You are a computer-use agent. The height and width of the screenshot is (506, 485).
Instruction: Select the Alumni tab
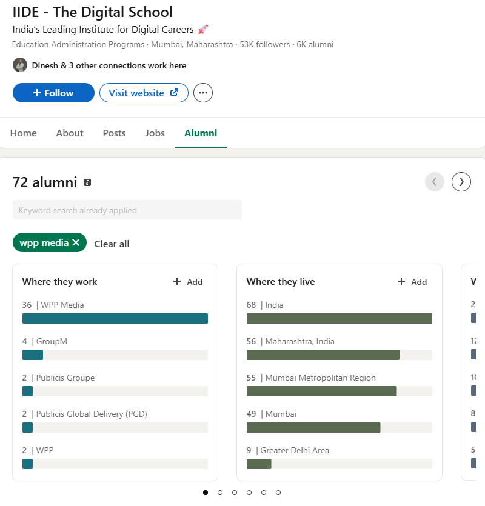pos(201,133)
